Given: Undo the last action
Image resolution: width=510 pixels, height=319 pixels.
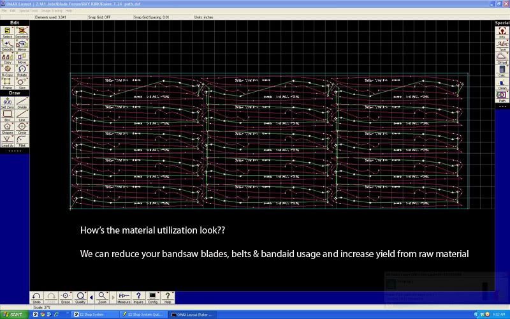Looking at the screenshot, I should click(36, 297).
